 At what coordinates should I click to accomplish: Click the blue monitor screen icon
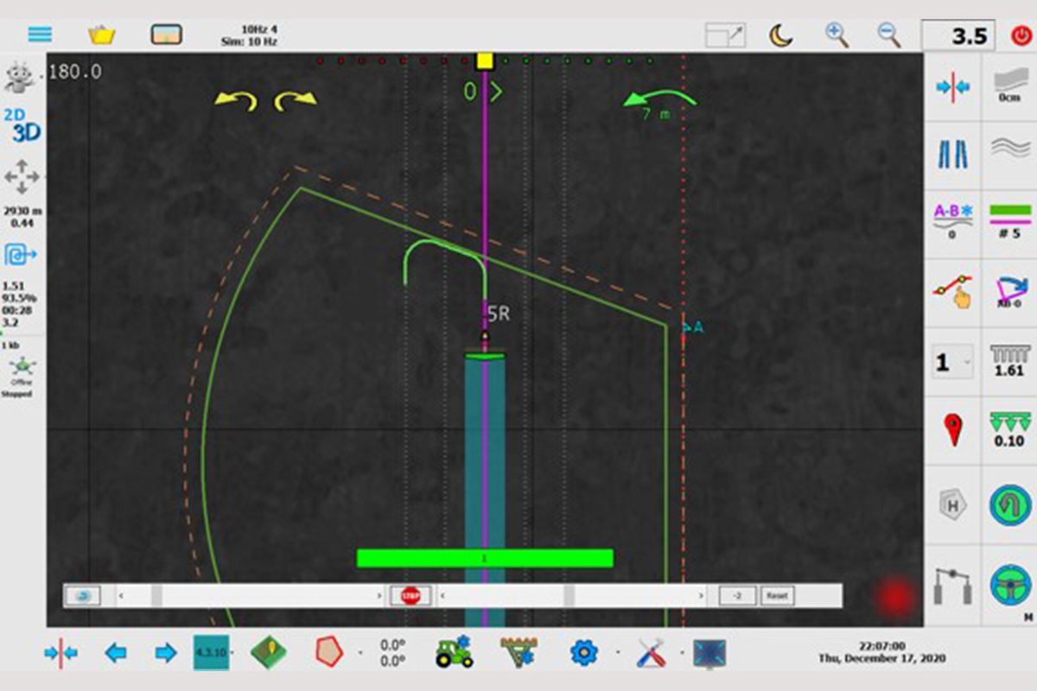709,654
